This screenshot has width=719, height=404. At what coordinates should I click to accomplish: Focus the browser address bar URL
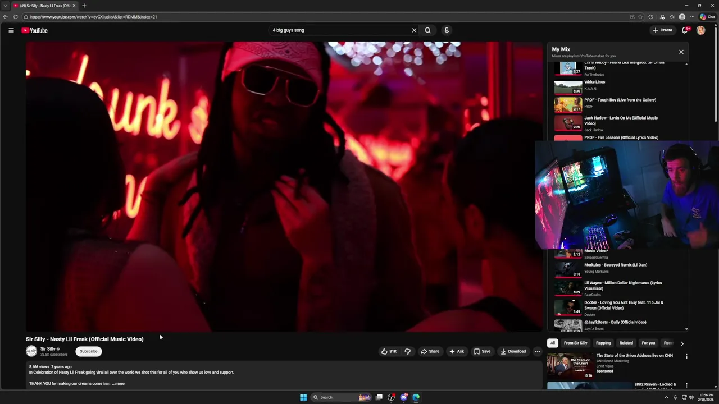(x=94, y=17)
